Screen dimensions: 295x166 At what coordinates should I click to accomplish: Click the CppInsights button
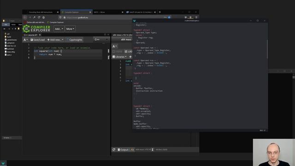click(75, 40)
